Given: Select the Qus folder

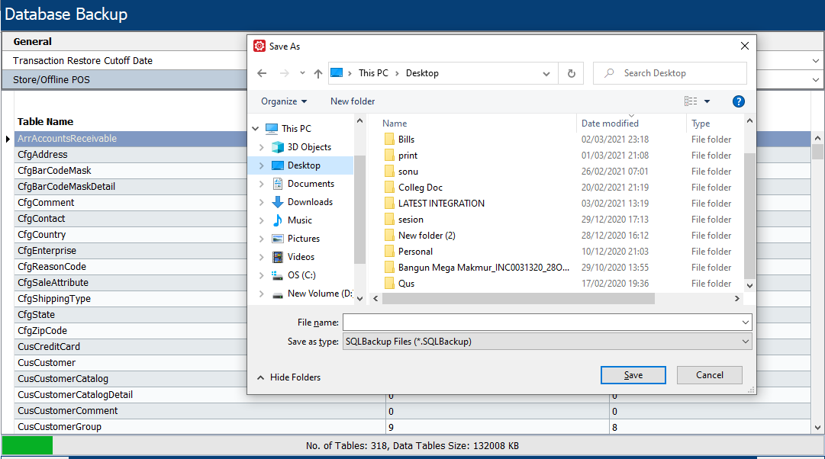Looking at the screenshot, I should (406, 284).
